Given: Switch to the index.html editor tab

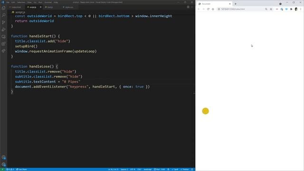Looking at the screenshot, I should click(x=16, y=7).
